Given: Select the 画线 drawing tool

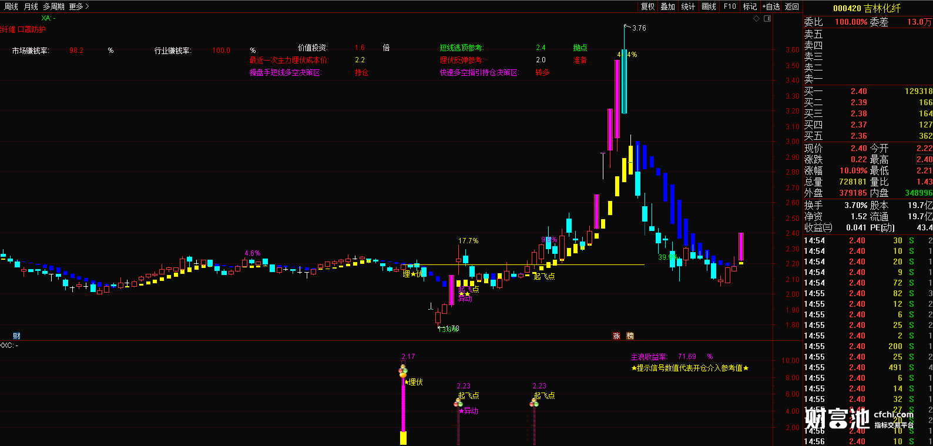Looking at the screenshot, I should click(709, 6).
